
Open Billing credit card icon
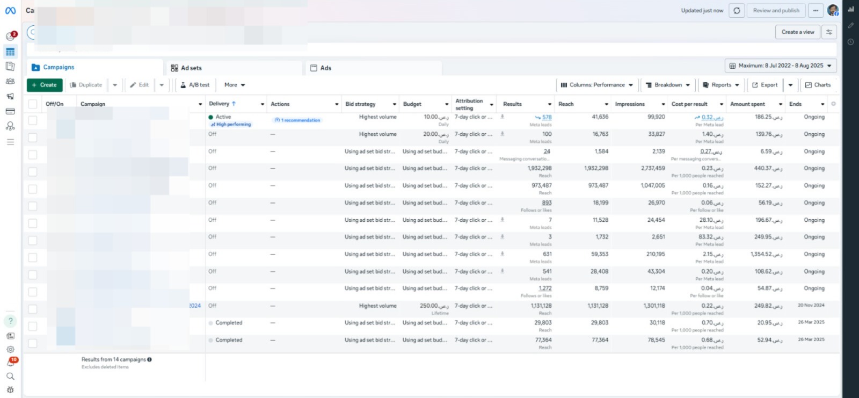[x=10, y=111]
